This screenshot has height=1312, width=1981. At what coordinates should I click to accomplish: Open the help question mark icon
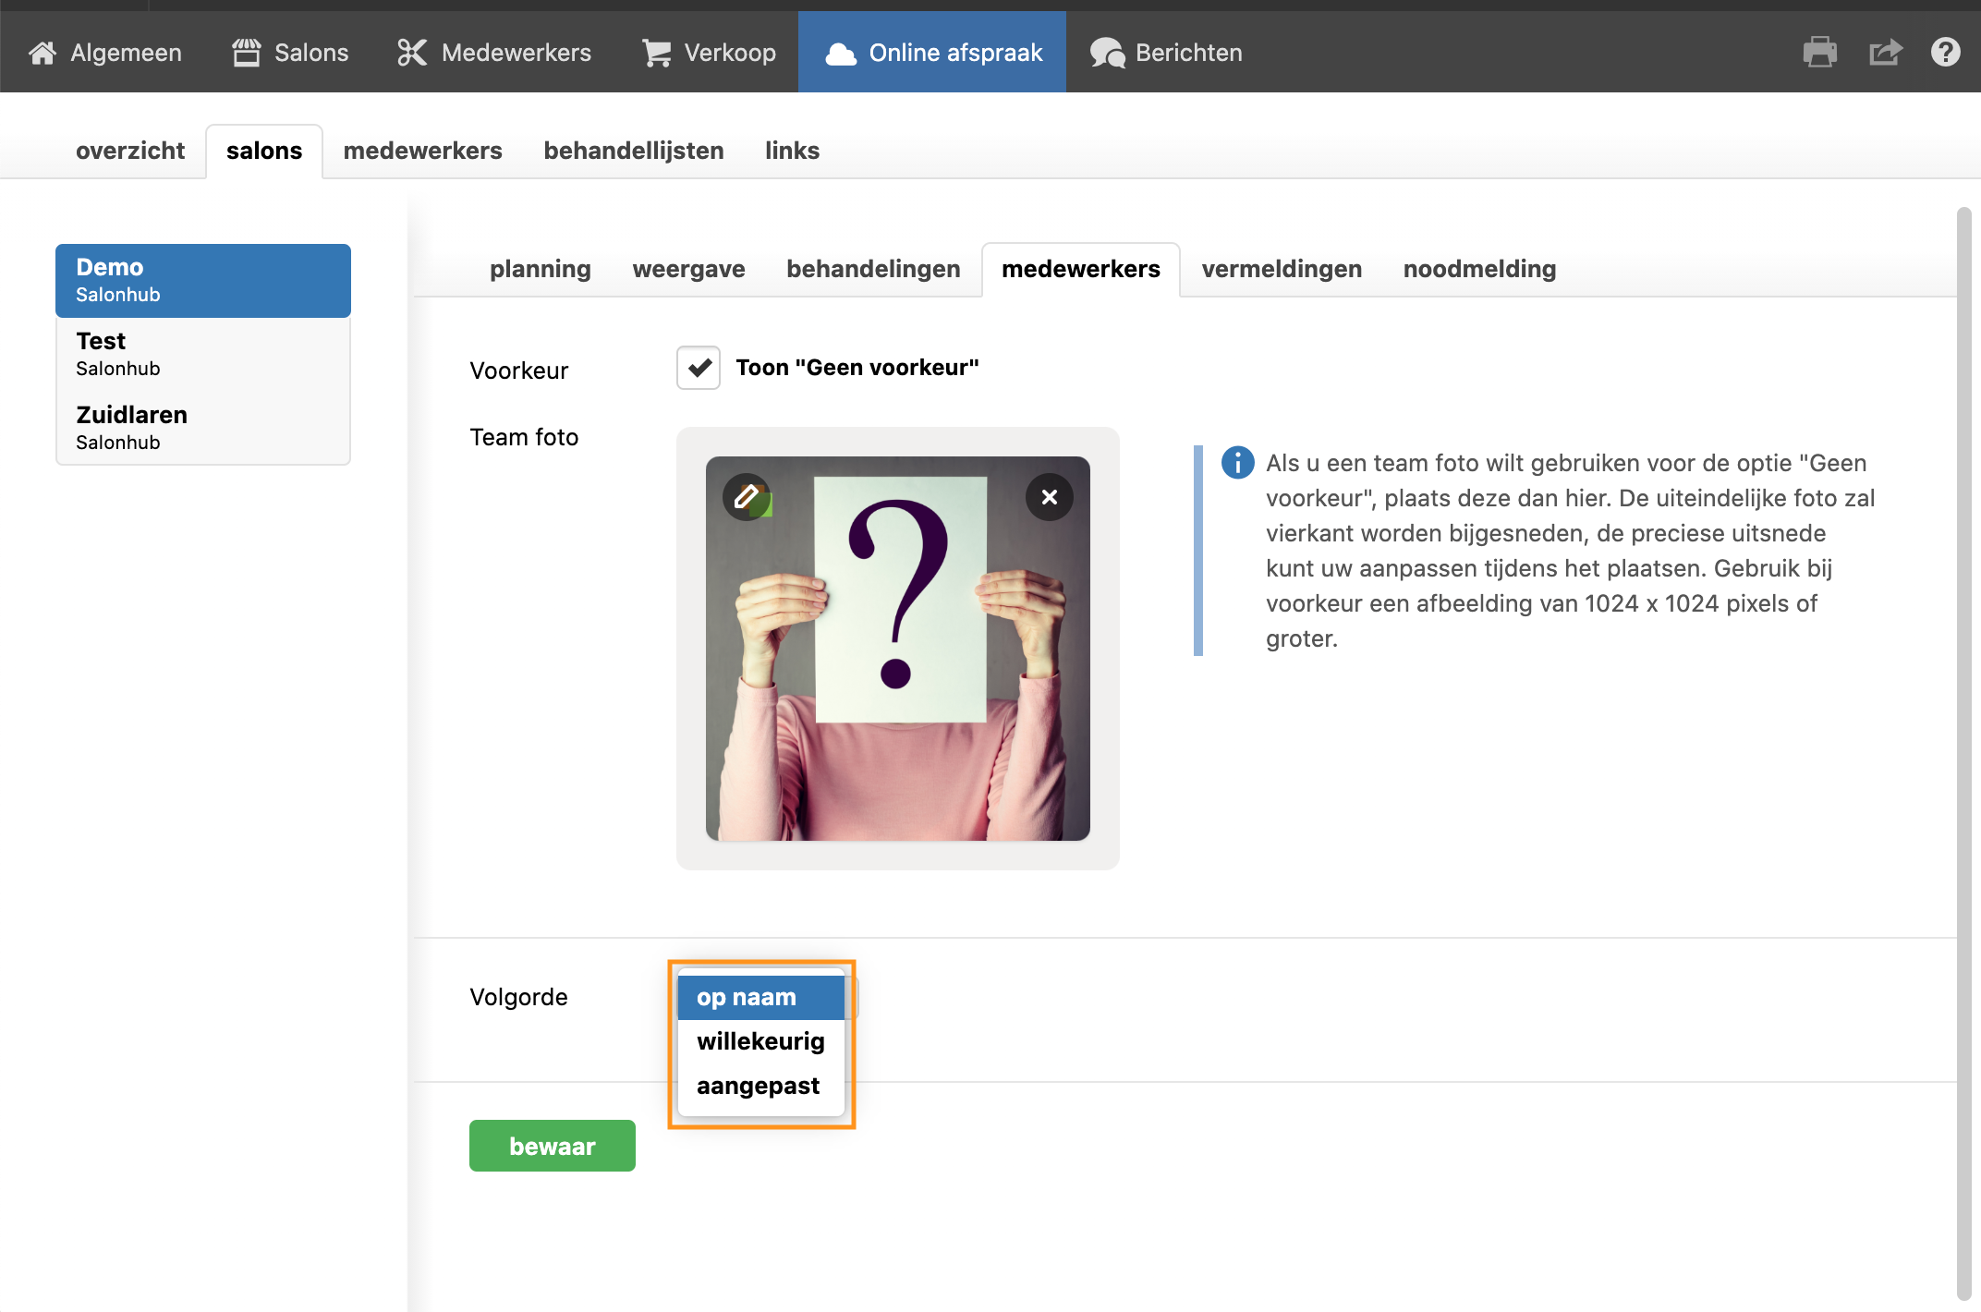point(1945,53)
